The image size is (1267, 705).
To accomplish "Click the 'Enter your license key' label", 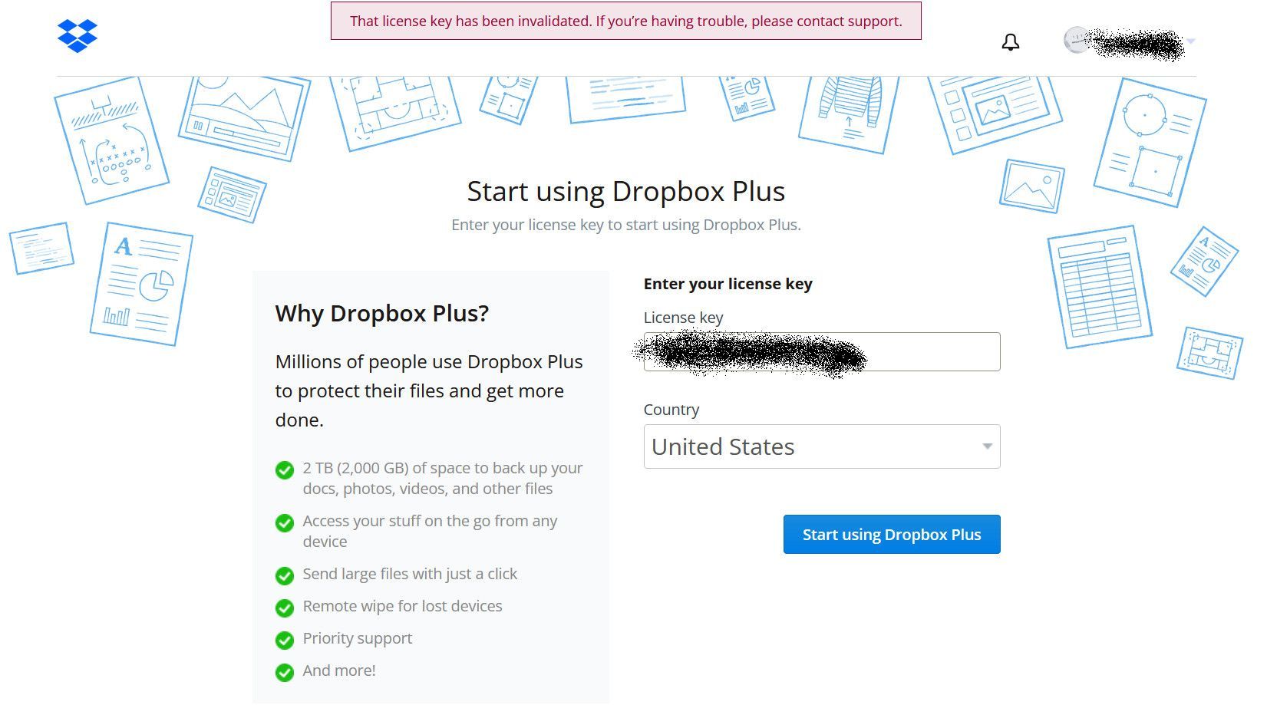I will tap(728, 283).
